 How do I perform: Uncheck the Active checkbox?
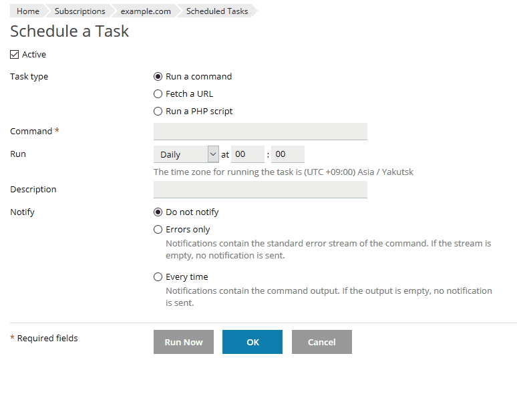(x=15, y=55)
